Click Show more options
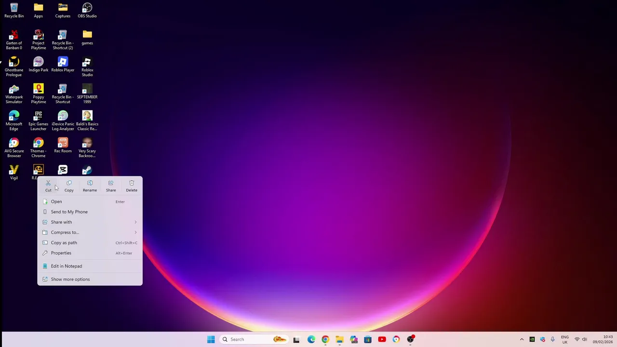Viewport: 617px width, 347px height. pyautogui.click(x=90, y=279)
